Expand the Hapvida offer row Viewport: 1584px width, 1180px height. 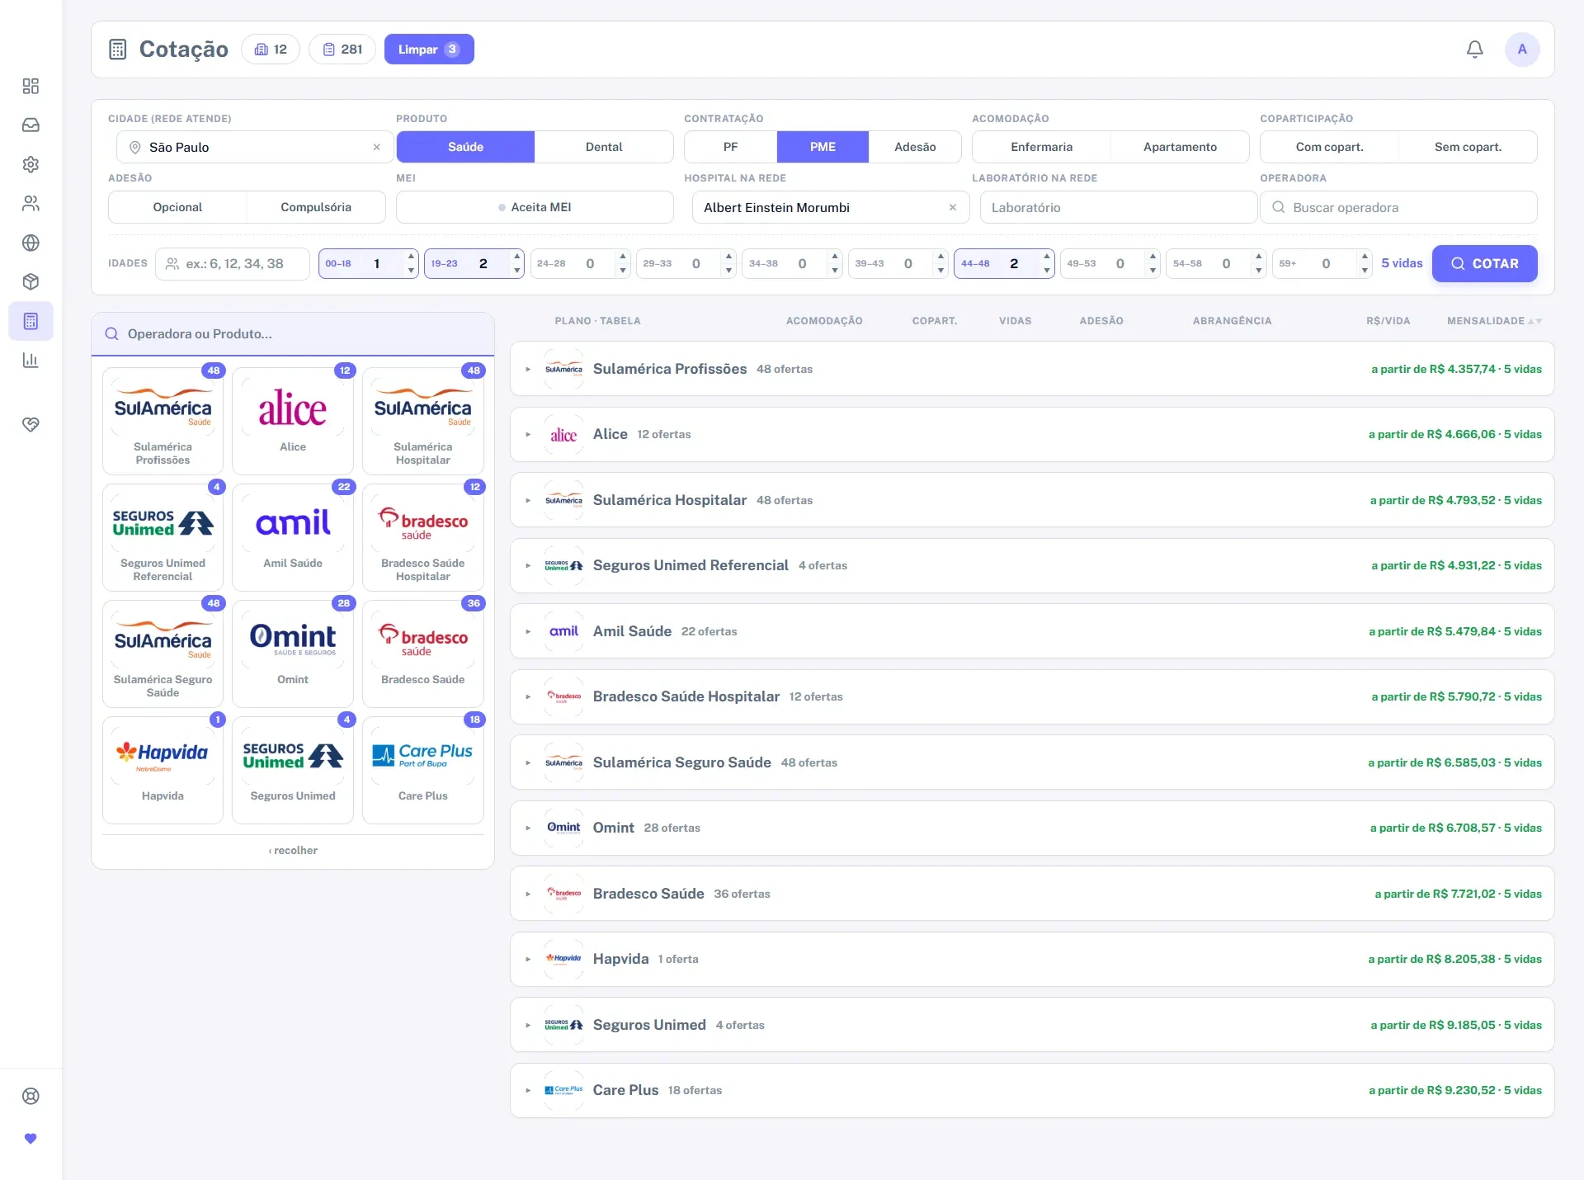point(1032,959)
